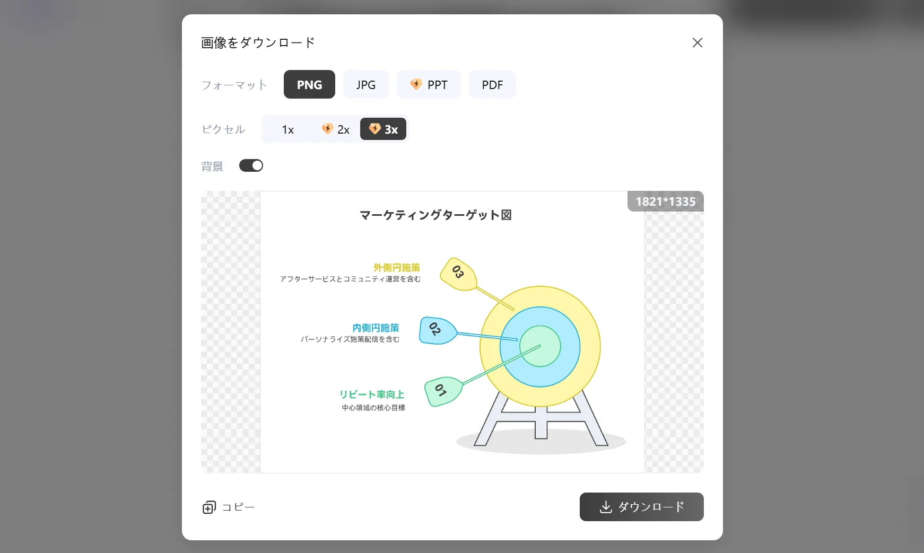924x553 pixels.
Task: Select premium PPT format
Action: tap(429, 84)
